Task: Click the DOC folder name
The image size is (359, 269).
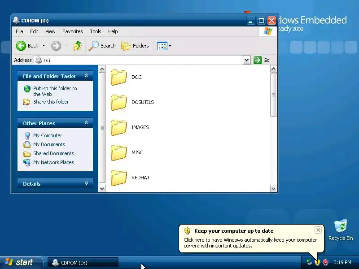Action: click(x=136, y=77)
